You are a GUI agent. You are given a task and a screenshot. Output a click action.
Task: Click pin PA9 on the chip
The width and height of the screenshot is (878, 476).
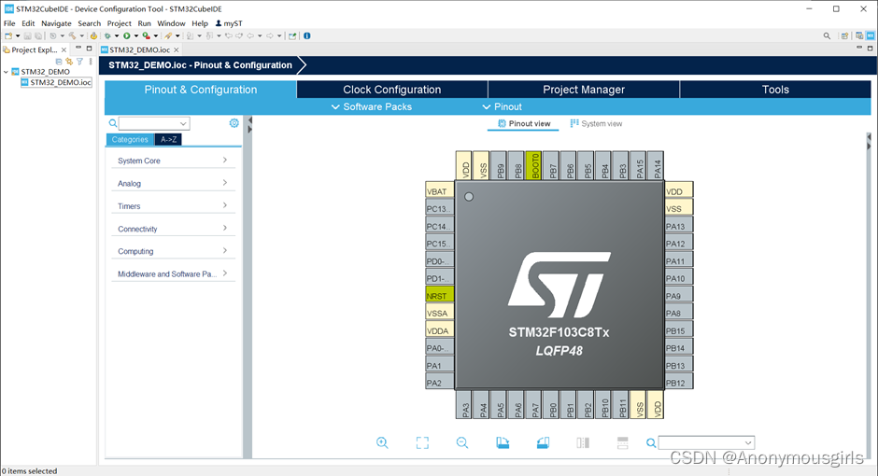point(679,296)
